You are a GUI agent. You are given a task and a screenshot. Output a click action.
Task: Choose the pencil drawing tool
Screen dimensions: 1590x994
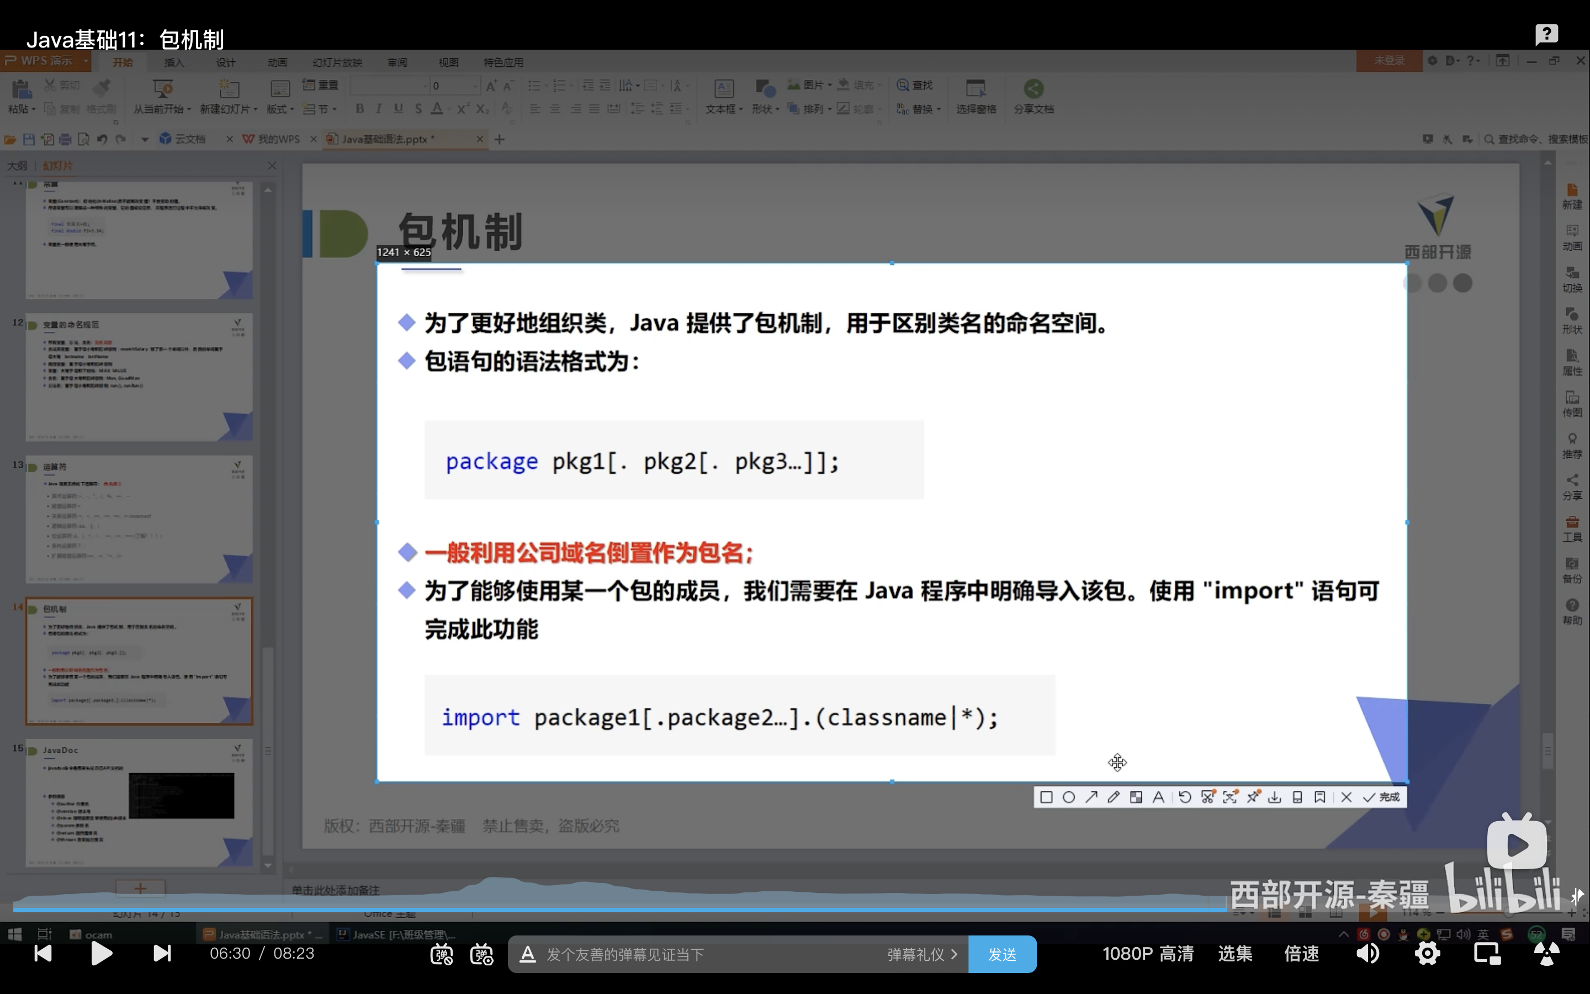pos(1113,797)
